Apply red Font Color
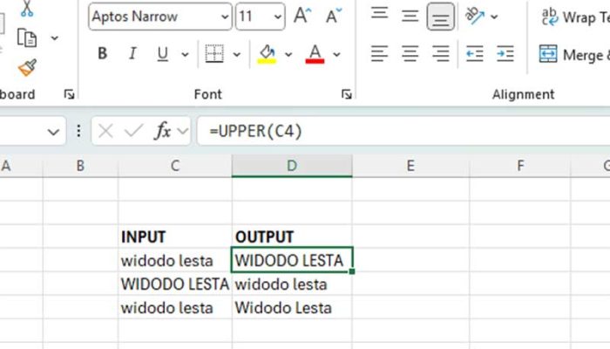This screenshot has height=349, width=610. (315, 54)
